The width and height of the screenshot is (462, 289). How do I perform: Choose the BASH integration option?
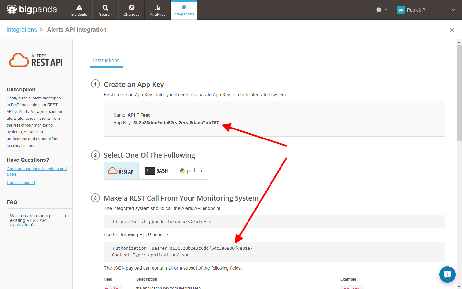[156, 171]
